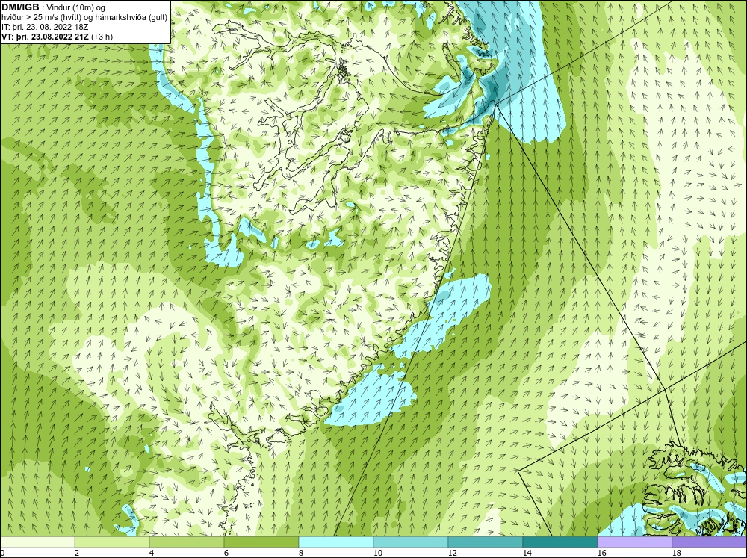
Task: Click the 2–4 m/s light green legend swatch
Action: (x=112, y=542)
